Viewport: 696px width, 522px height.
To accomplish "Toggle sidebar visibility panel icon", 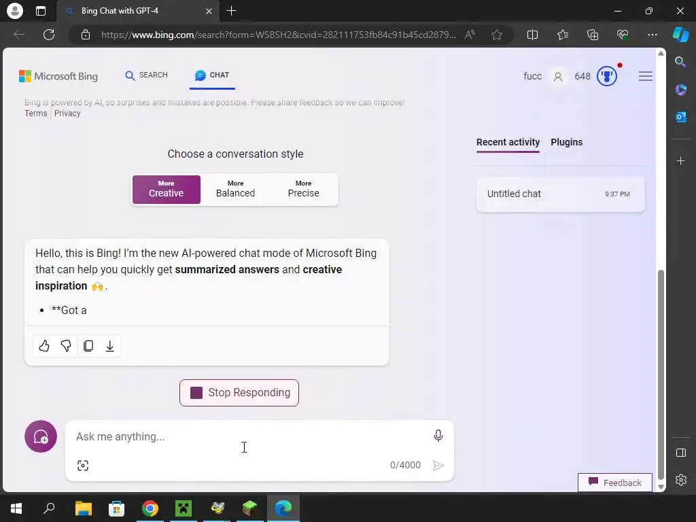I will pyautogui.click(x=680, y=453).
